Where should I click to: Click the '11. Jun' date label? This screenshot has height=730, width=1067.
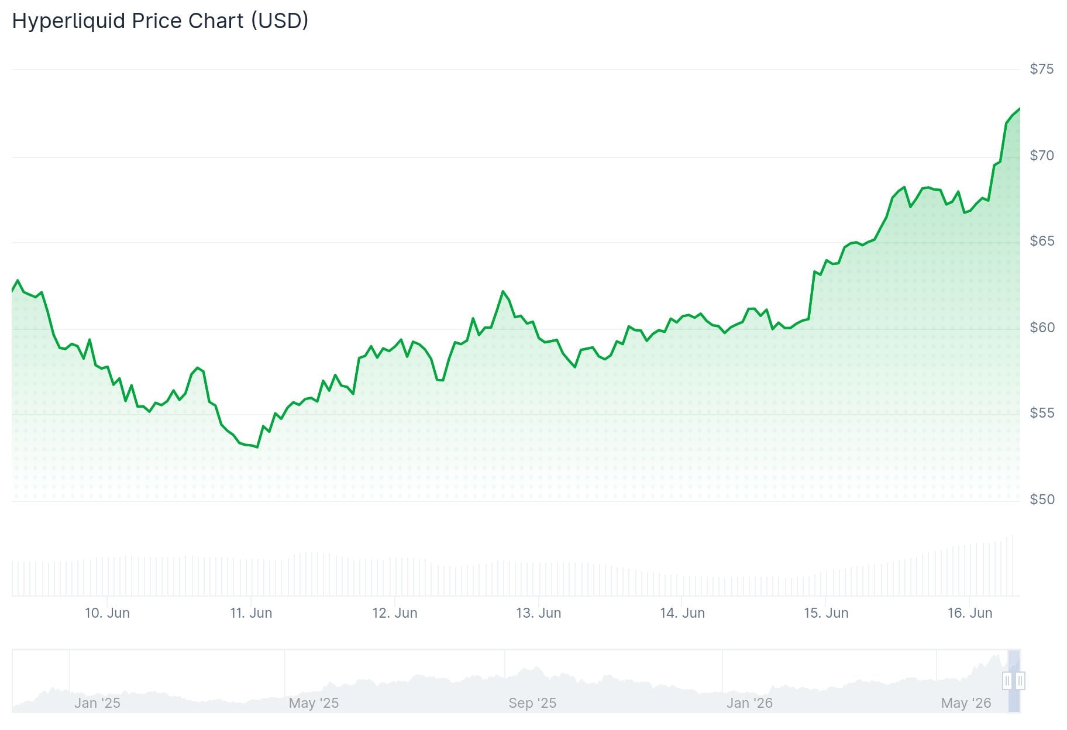(251, 613)
